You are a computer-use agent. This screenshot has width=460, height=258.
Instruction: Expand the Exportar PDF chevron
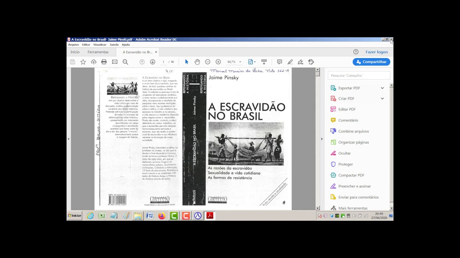coord(382,88)
